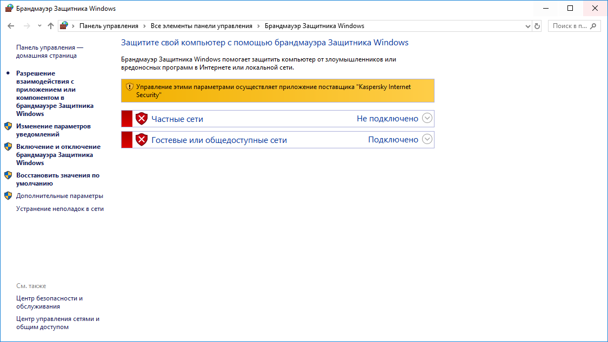Click the magnifier search icon

[x=593, y=26]
